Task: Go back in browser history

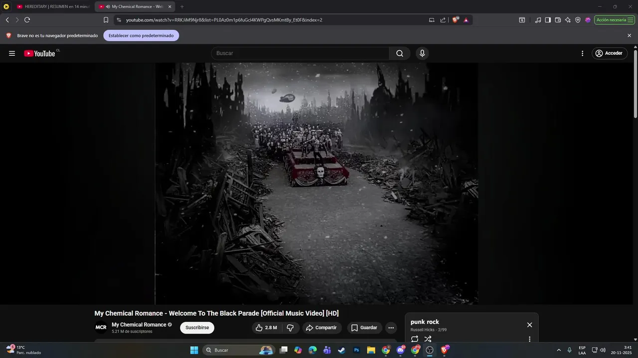Action: coord(7,20)
